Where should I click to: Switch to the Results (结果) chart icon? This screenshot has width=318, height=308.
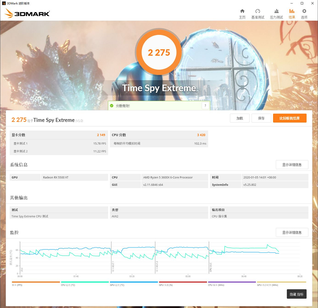[292, 11]
